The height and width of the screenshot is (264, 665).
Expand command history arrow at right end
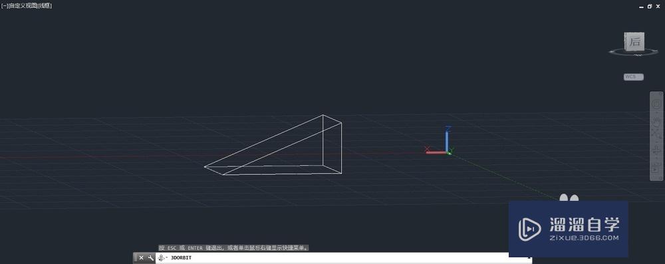pyautogui.click(x=529, y=257)
